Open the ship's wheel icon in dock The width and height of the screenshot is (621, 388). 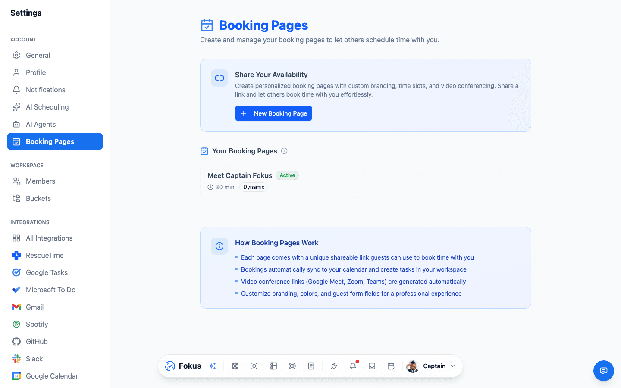click(x=235, y=366)
